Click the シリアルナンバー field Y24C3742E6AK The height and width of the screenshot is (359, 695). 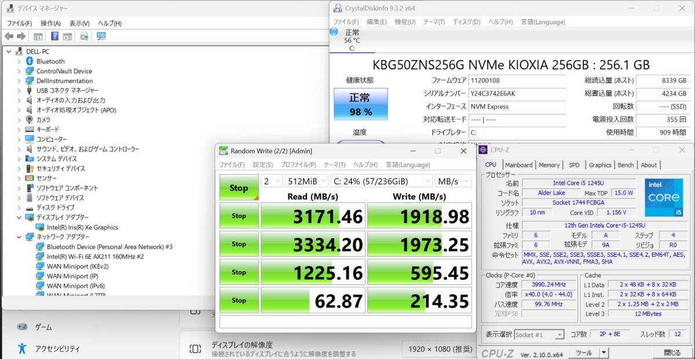click(517, 94)
